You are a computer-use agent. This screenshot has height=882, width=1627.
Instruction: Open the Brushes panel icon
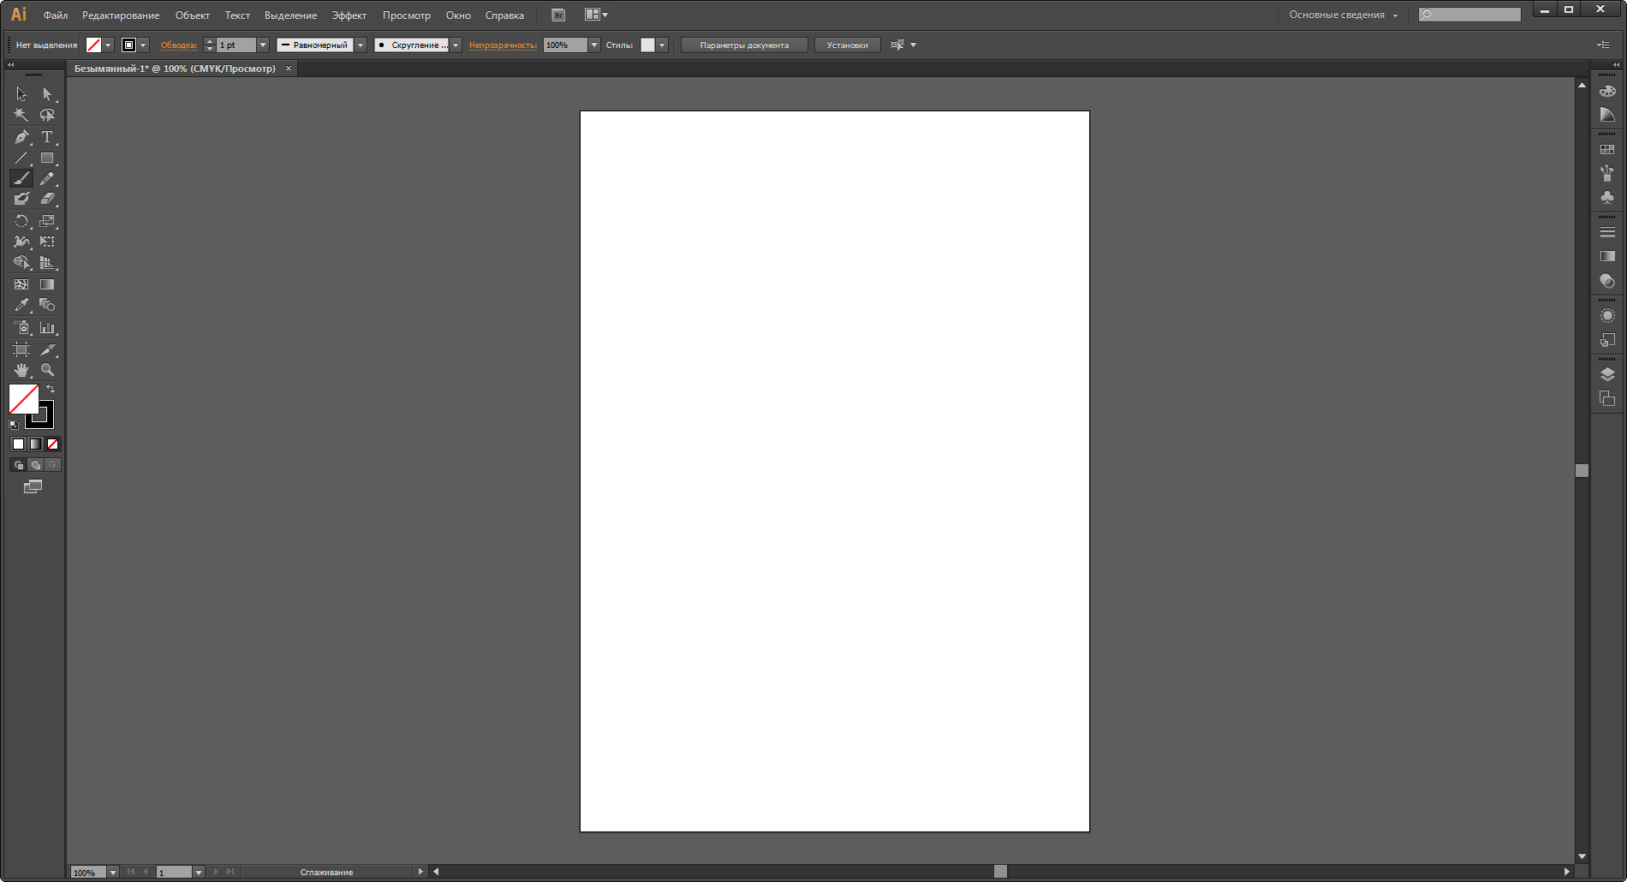click(1607, 173)
